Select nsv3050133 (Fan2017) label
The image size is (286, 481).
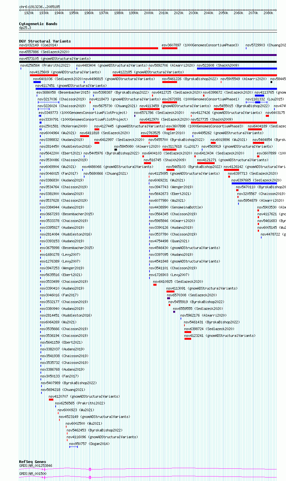pos(59,376)
